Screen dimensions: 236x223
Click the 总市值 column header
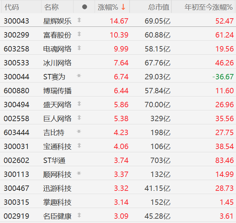click(x=159, y=7)
